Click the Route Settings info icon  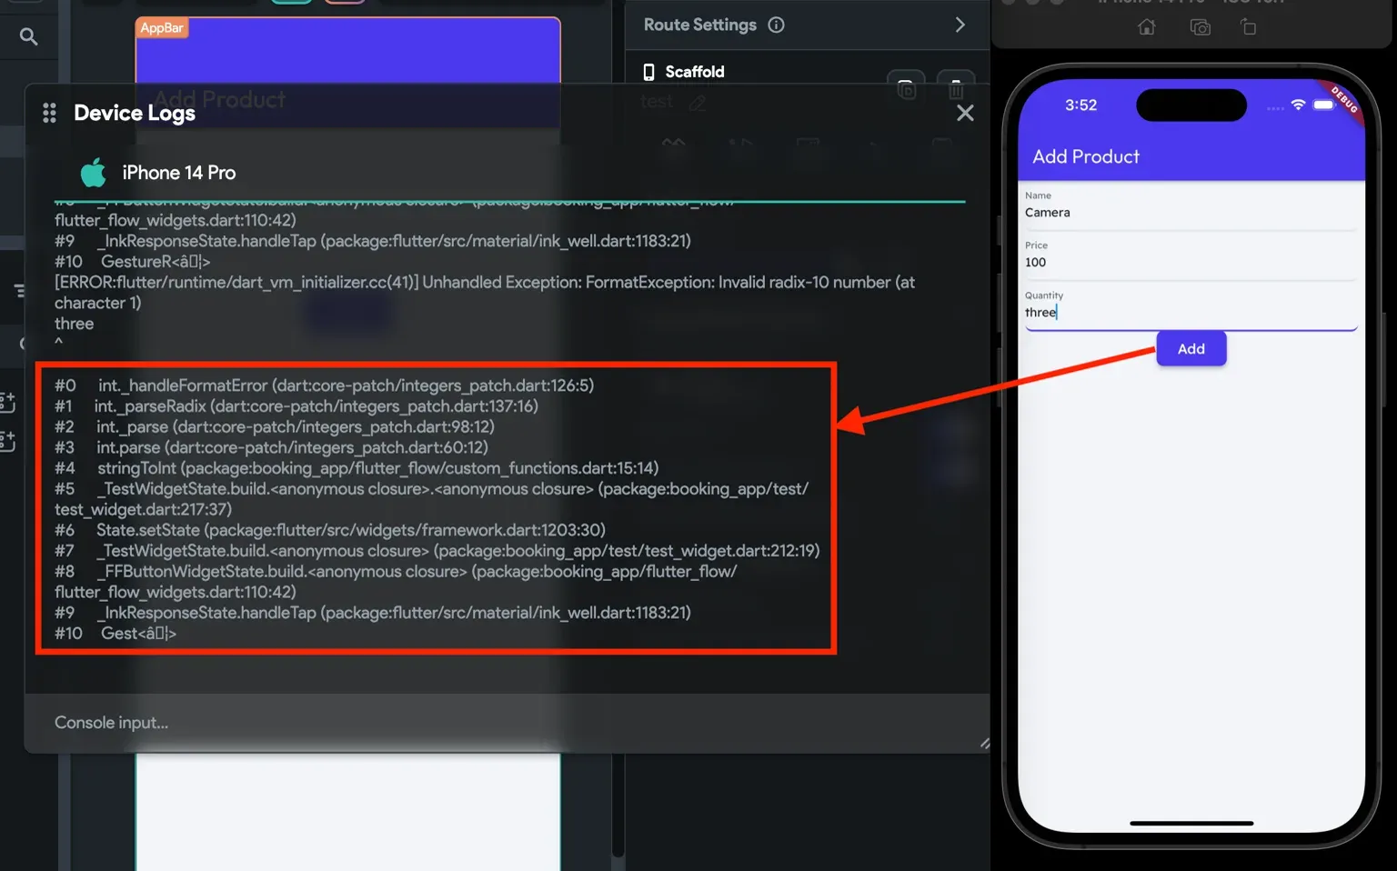click(776, 25)
